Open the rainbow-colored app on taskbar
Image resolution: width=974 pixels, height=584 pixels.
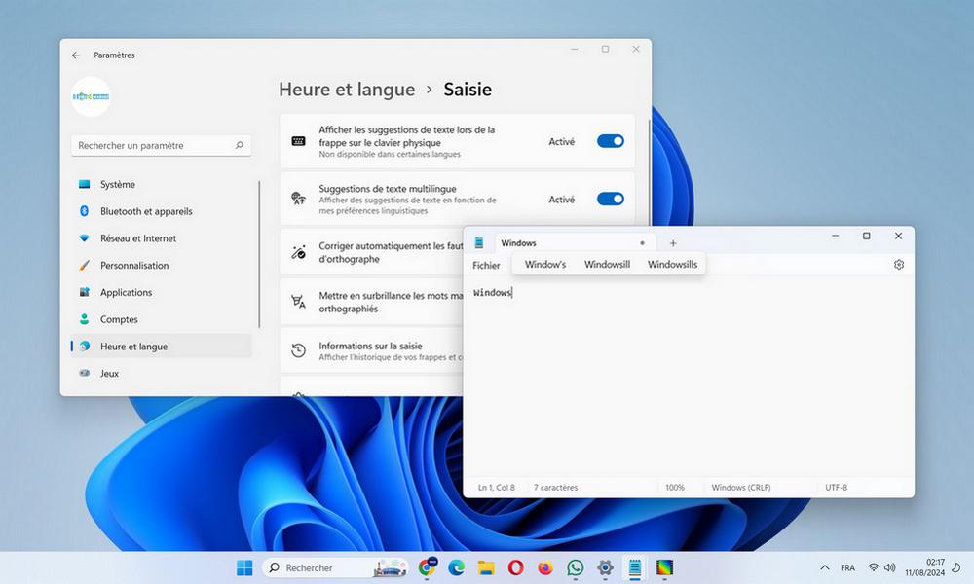[x=664, y=567]
